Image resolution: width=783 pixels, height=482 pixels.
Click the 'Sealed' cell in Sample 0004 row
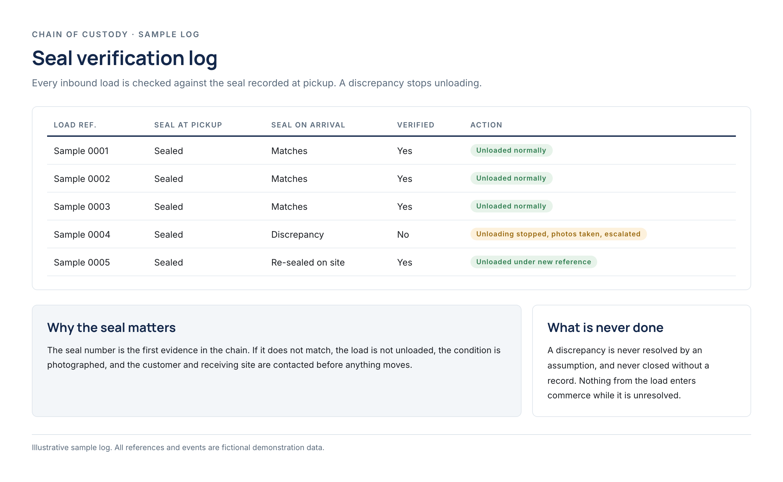169,234
